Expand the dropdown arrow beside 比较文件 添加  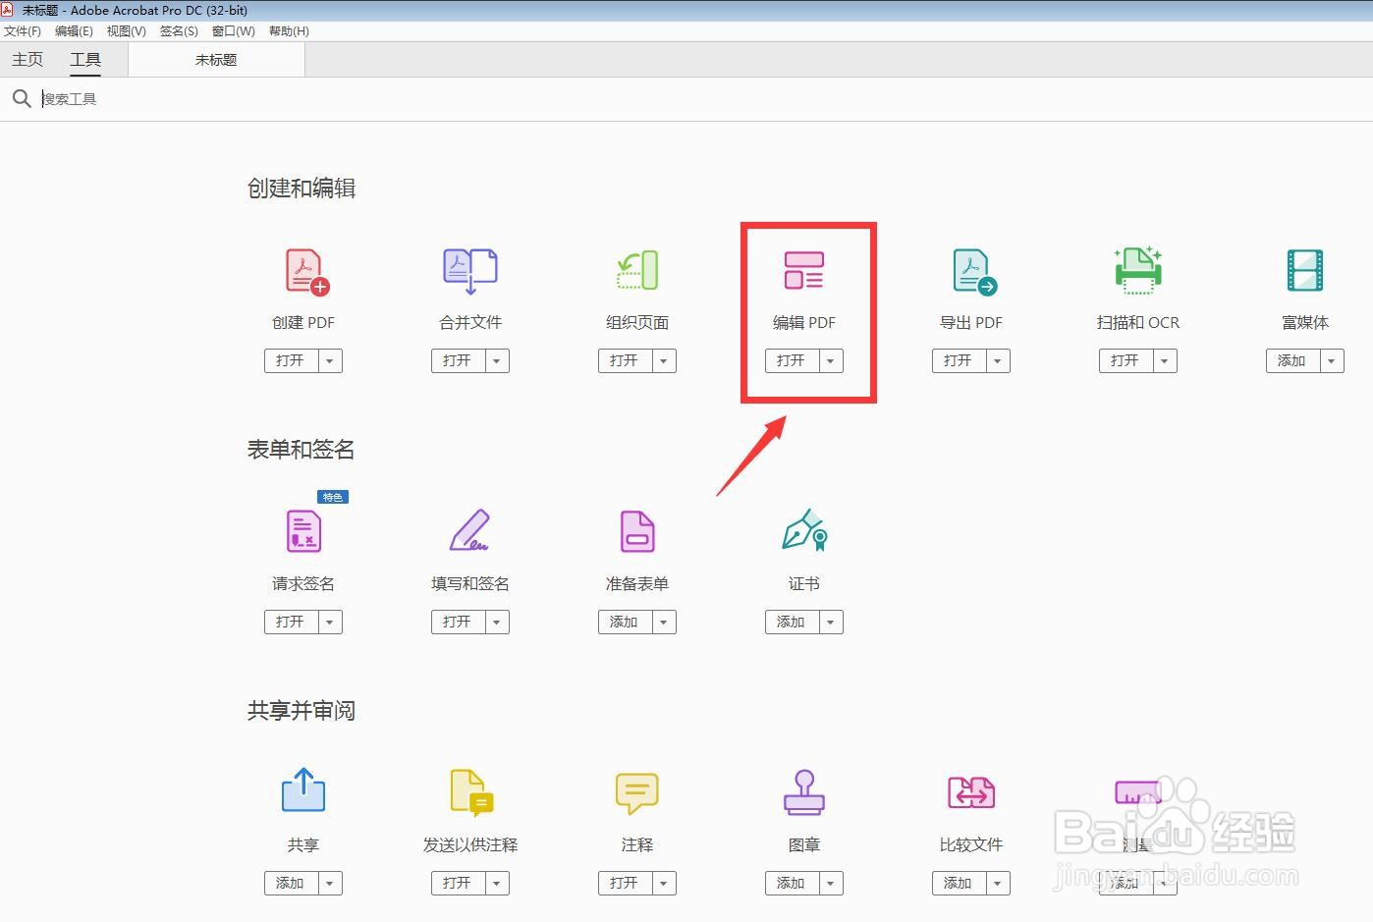[998, 883]
